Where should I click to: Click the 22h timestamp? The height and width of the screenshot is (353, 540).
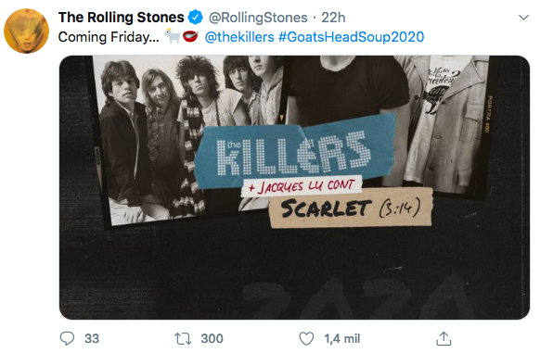pos(333,18)
